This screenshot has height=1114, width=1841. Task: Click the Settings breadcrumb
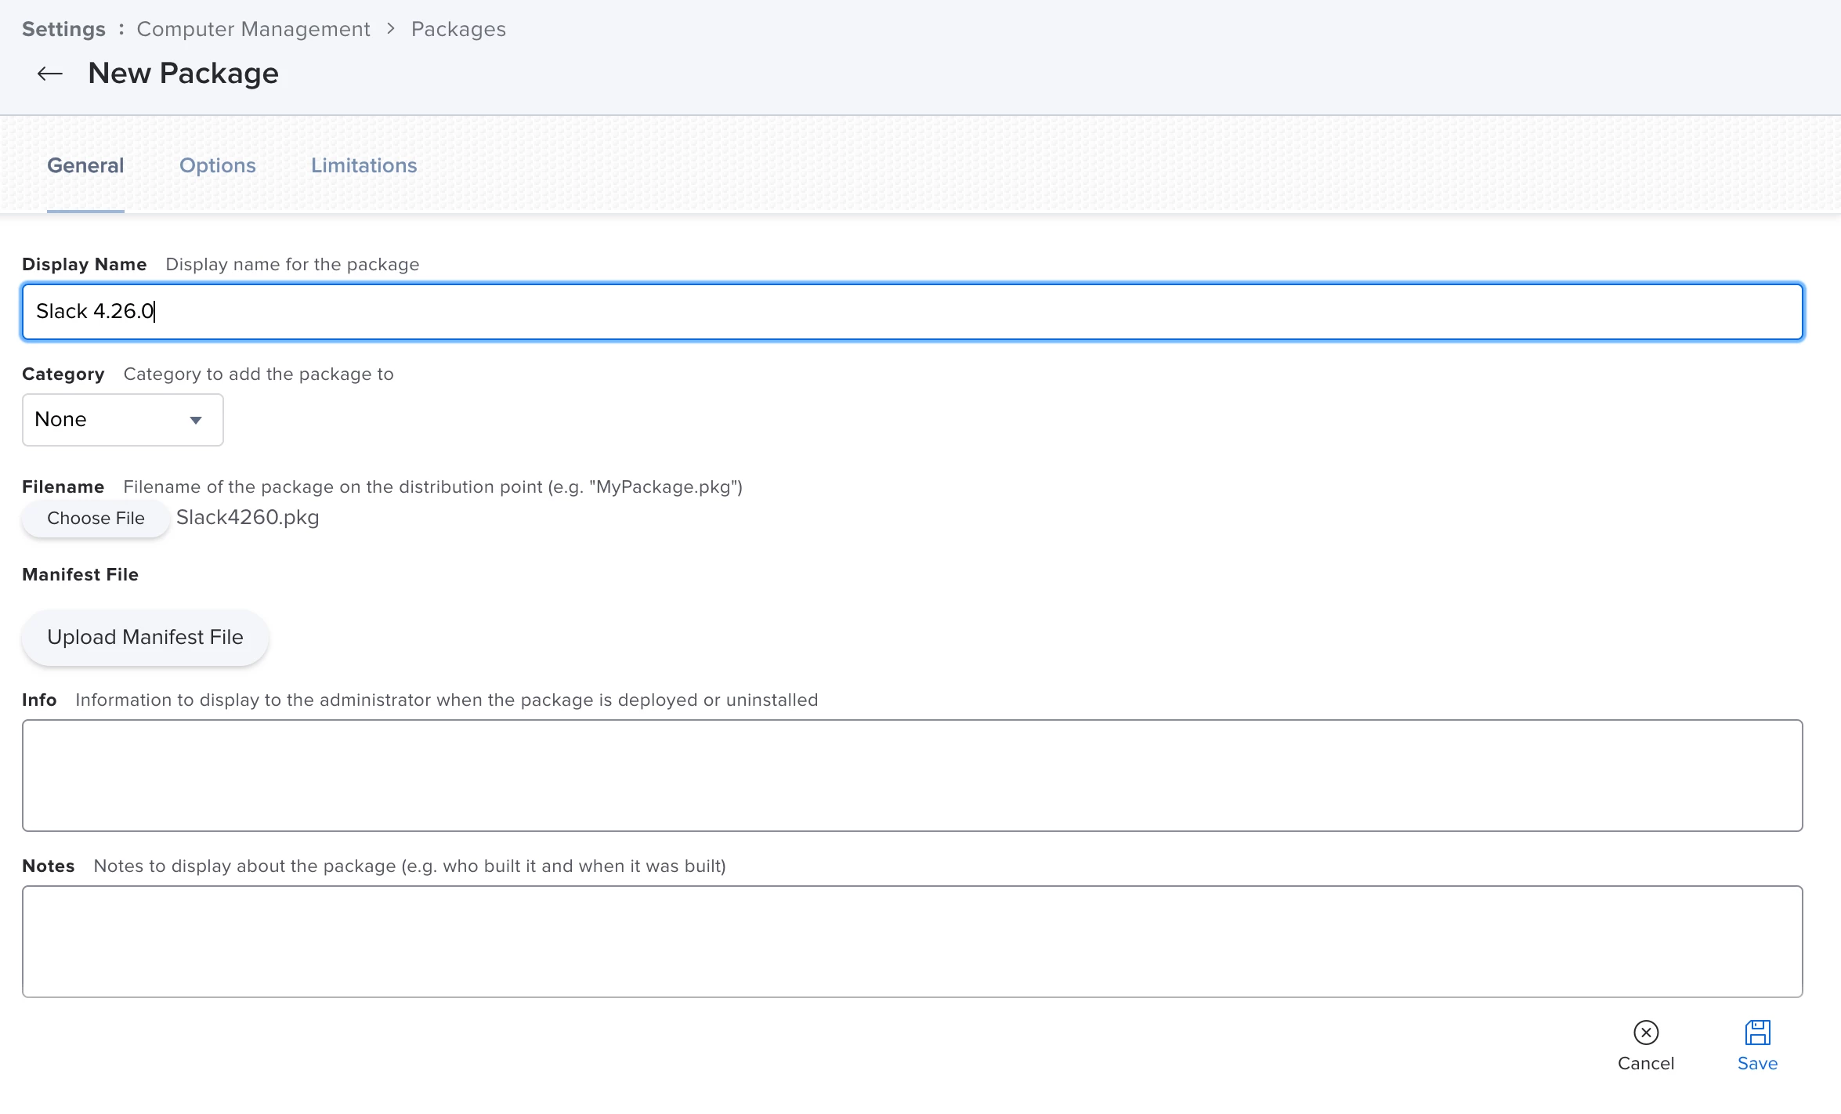point(63,29)
